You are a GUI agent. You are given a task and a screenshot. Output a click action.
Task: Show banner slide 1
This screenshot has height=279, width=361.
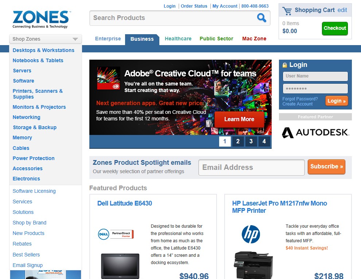[x=225, y=141]
